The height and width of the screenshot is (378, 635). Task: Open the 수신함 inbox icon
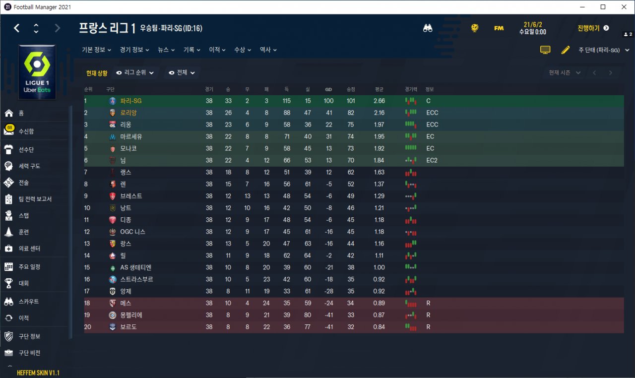pyautogui.click(x=9, y=131)
